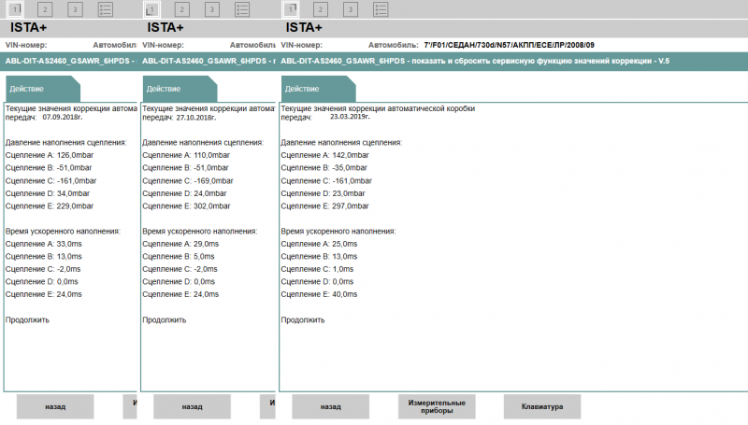Select 'Сцепление B: 5,0ms' value
Screen dimensions: 748x425
click(179, 256)
